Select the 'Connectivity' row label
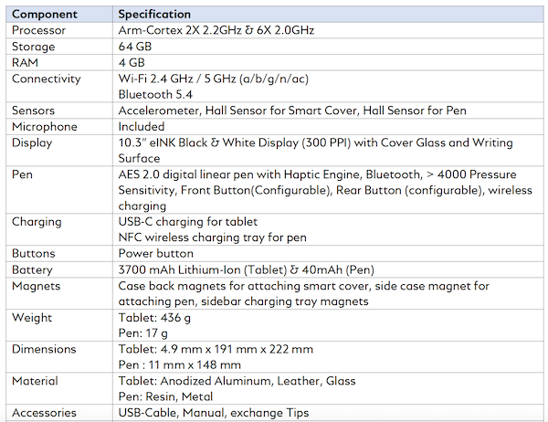This screenshot has width=548, height=422. 47,79
